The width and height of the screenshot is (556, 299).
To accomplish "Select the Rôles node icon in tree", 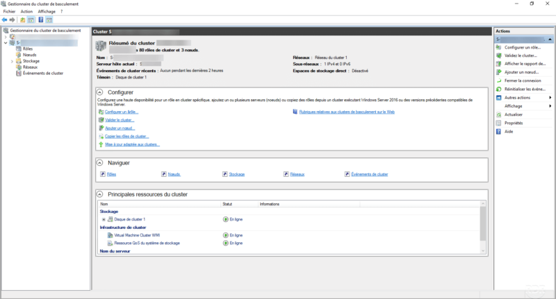I will 19,49.
